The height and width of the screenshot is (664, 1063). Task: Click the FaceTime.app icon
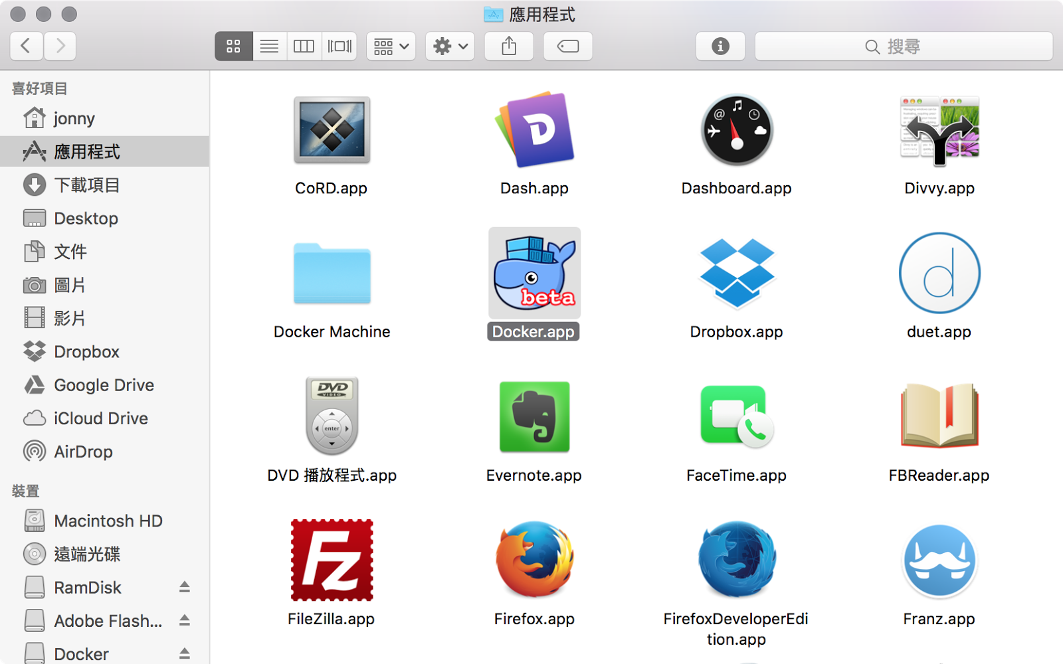(x=737, y=416)
